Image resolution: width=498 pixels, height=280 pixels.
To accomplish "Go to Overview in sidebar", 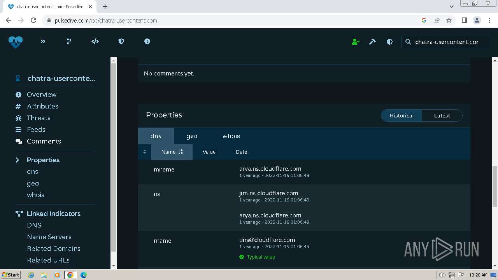I will click(x=42, y=94).
